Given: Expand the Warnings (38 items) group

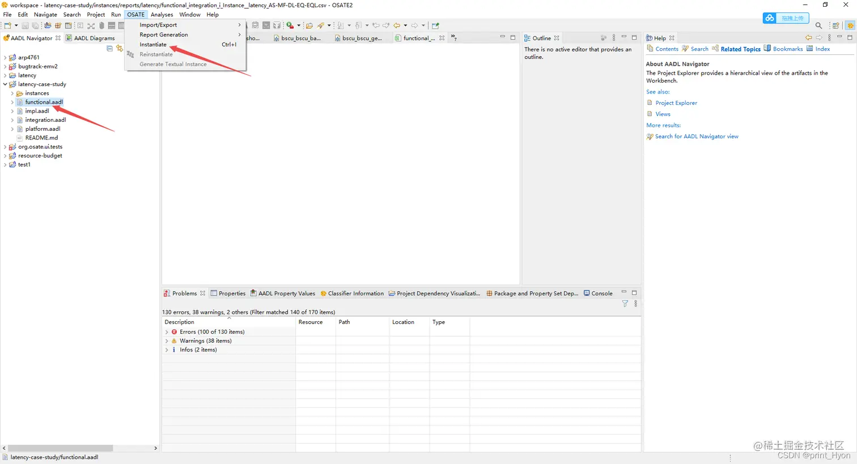Looking at the screenshot, I should tap(167, 341).
